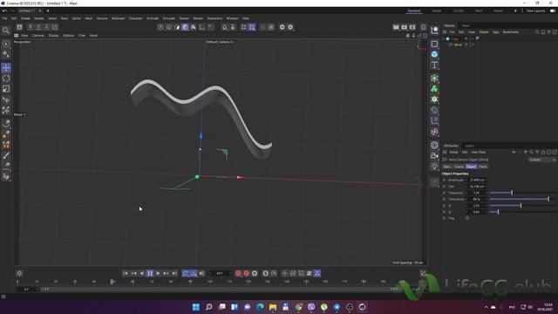Click the Amplitude value stepper arrows
This screenshot has height=314, width=558.
(x=487, y=181)
